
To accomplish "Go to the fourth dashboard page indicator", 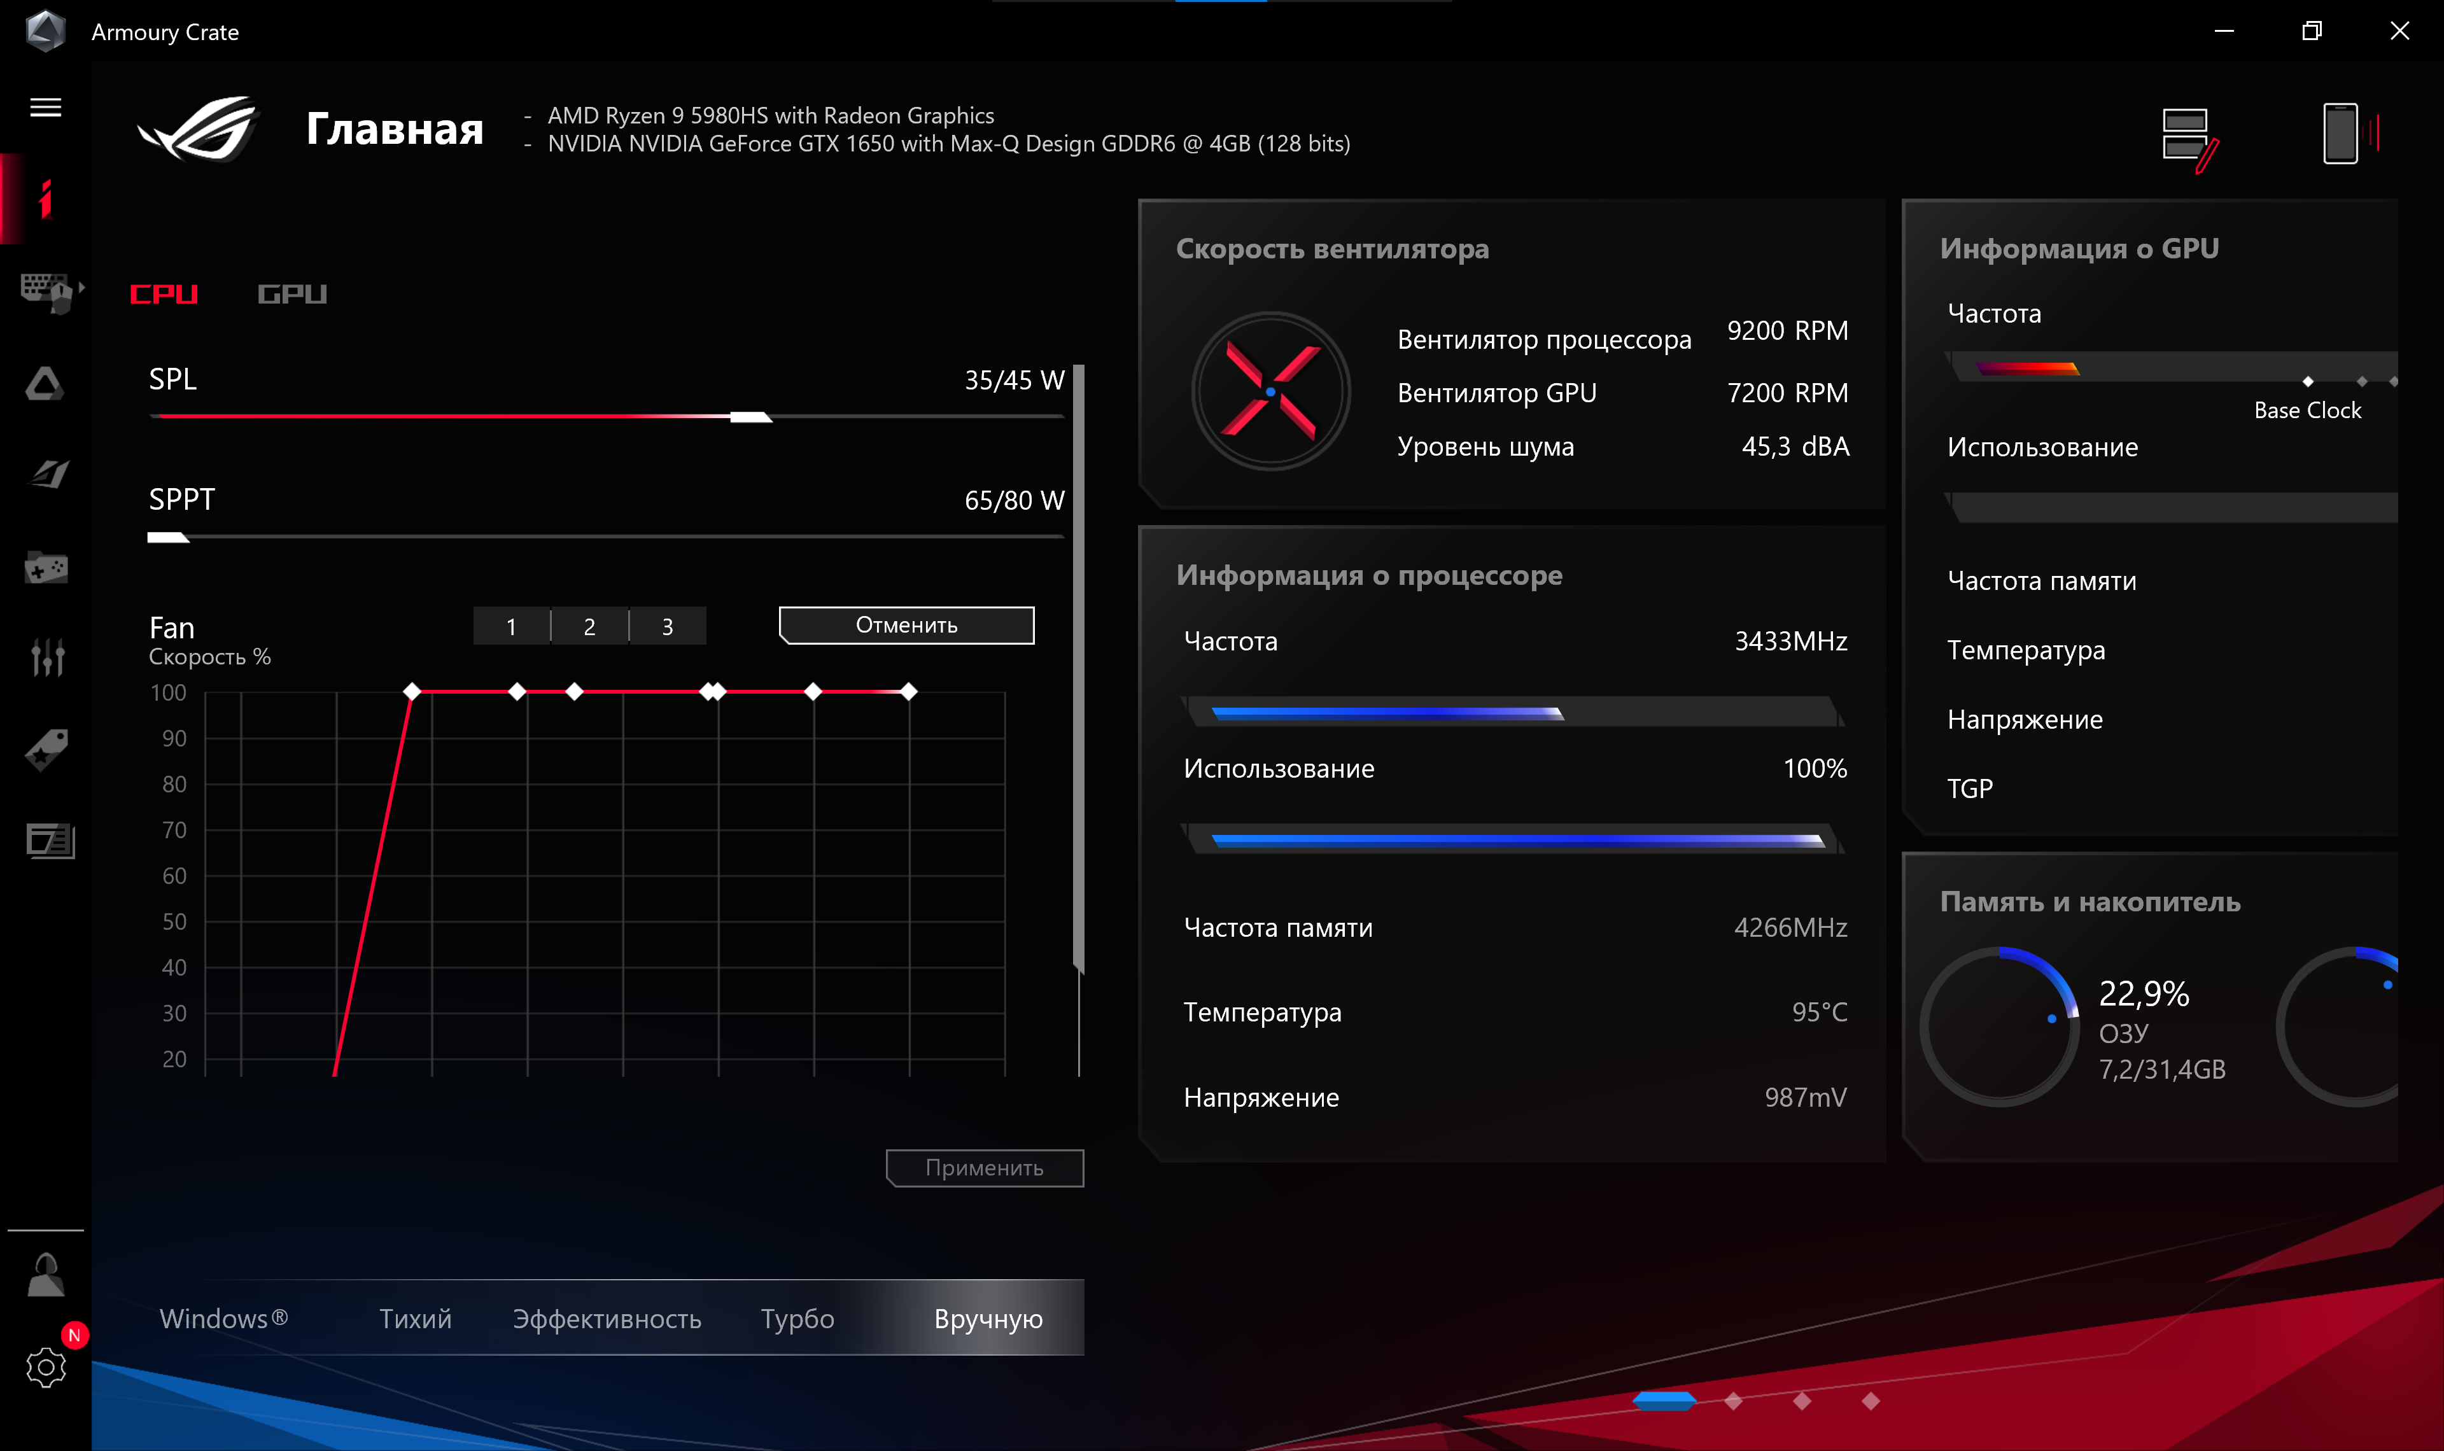I will pyautogui.click(x=1870, y=1401).
